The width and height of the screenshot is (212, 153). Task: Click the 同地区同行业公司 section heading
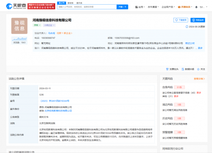pyautogui.click(x=173, y=149)
